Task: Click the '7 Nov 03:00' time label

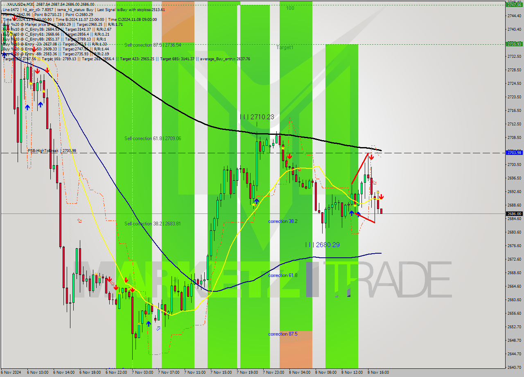Action: point(142,372)
